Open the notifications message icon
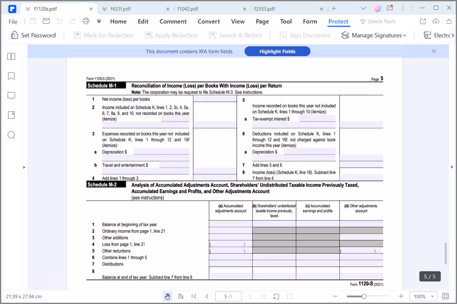This screenshot has height=304, width=457. (x=390, y=8)
